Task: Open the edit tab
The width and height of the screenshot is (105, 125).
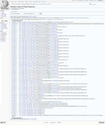Action: coord(19,2)
